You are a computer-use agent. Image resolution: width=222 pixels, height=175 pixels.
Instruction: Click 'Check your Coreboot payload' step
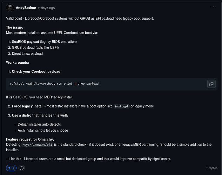pos(37,72)
